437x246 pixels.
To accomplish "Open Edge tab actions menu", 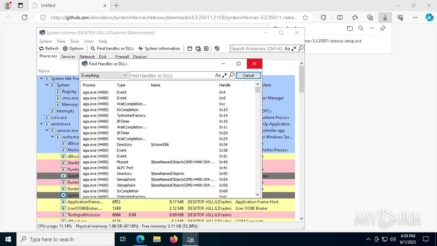I will coord(20,5).
